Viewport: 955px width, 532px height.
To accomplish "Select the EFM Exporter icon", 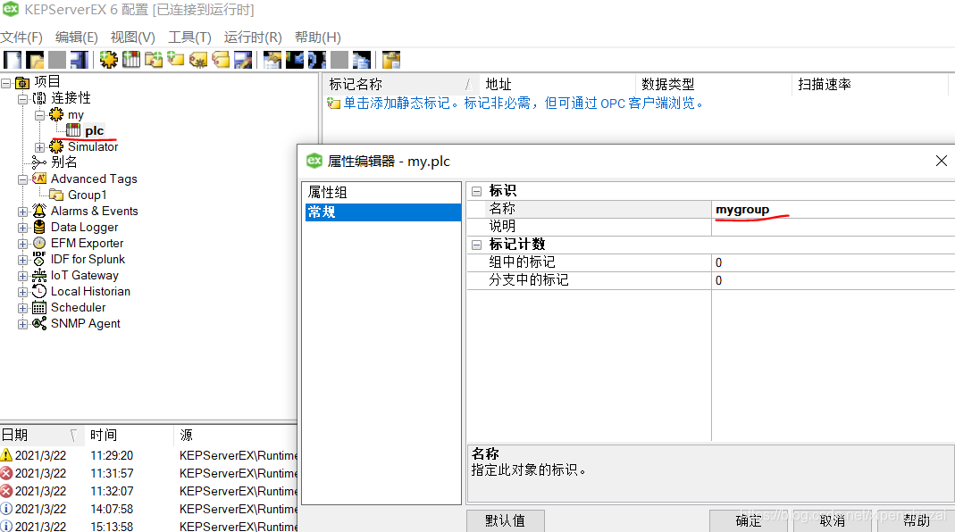I will pyautogui.click(x=39, y=243).
